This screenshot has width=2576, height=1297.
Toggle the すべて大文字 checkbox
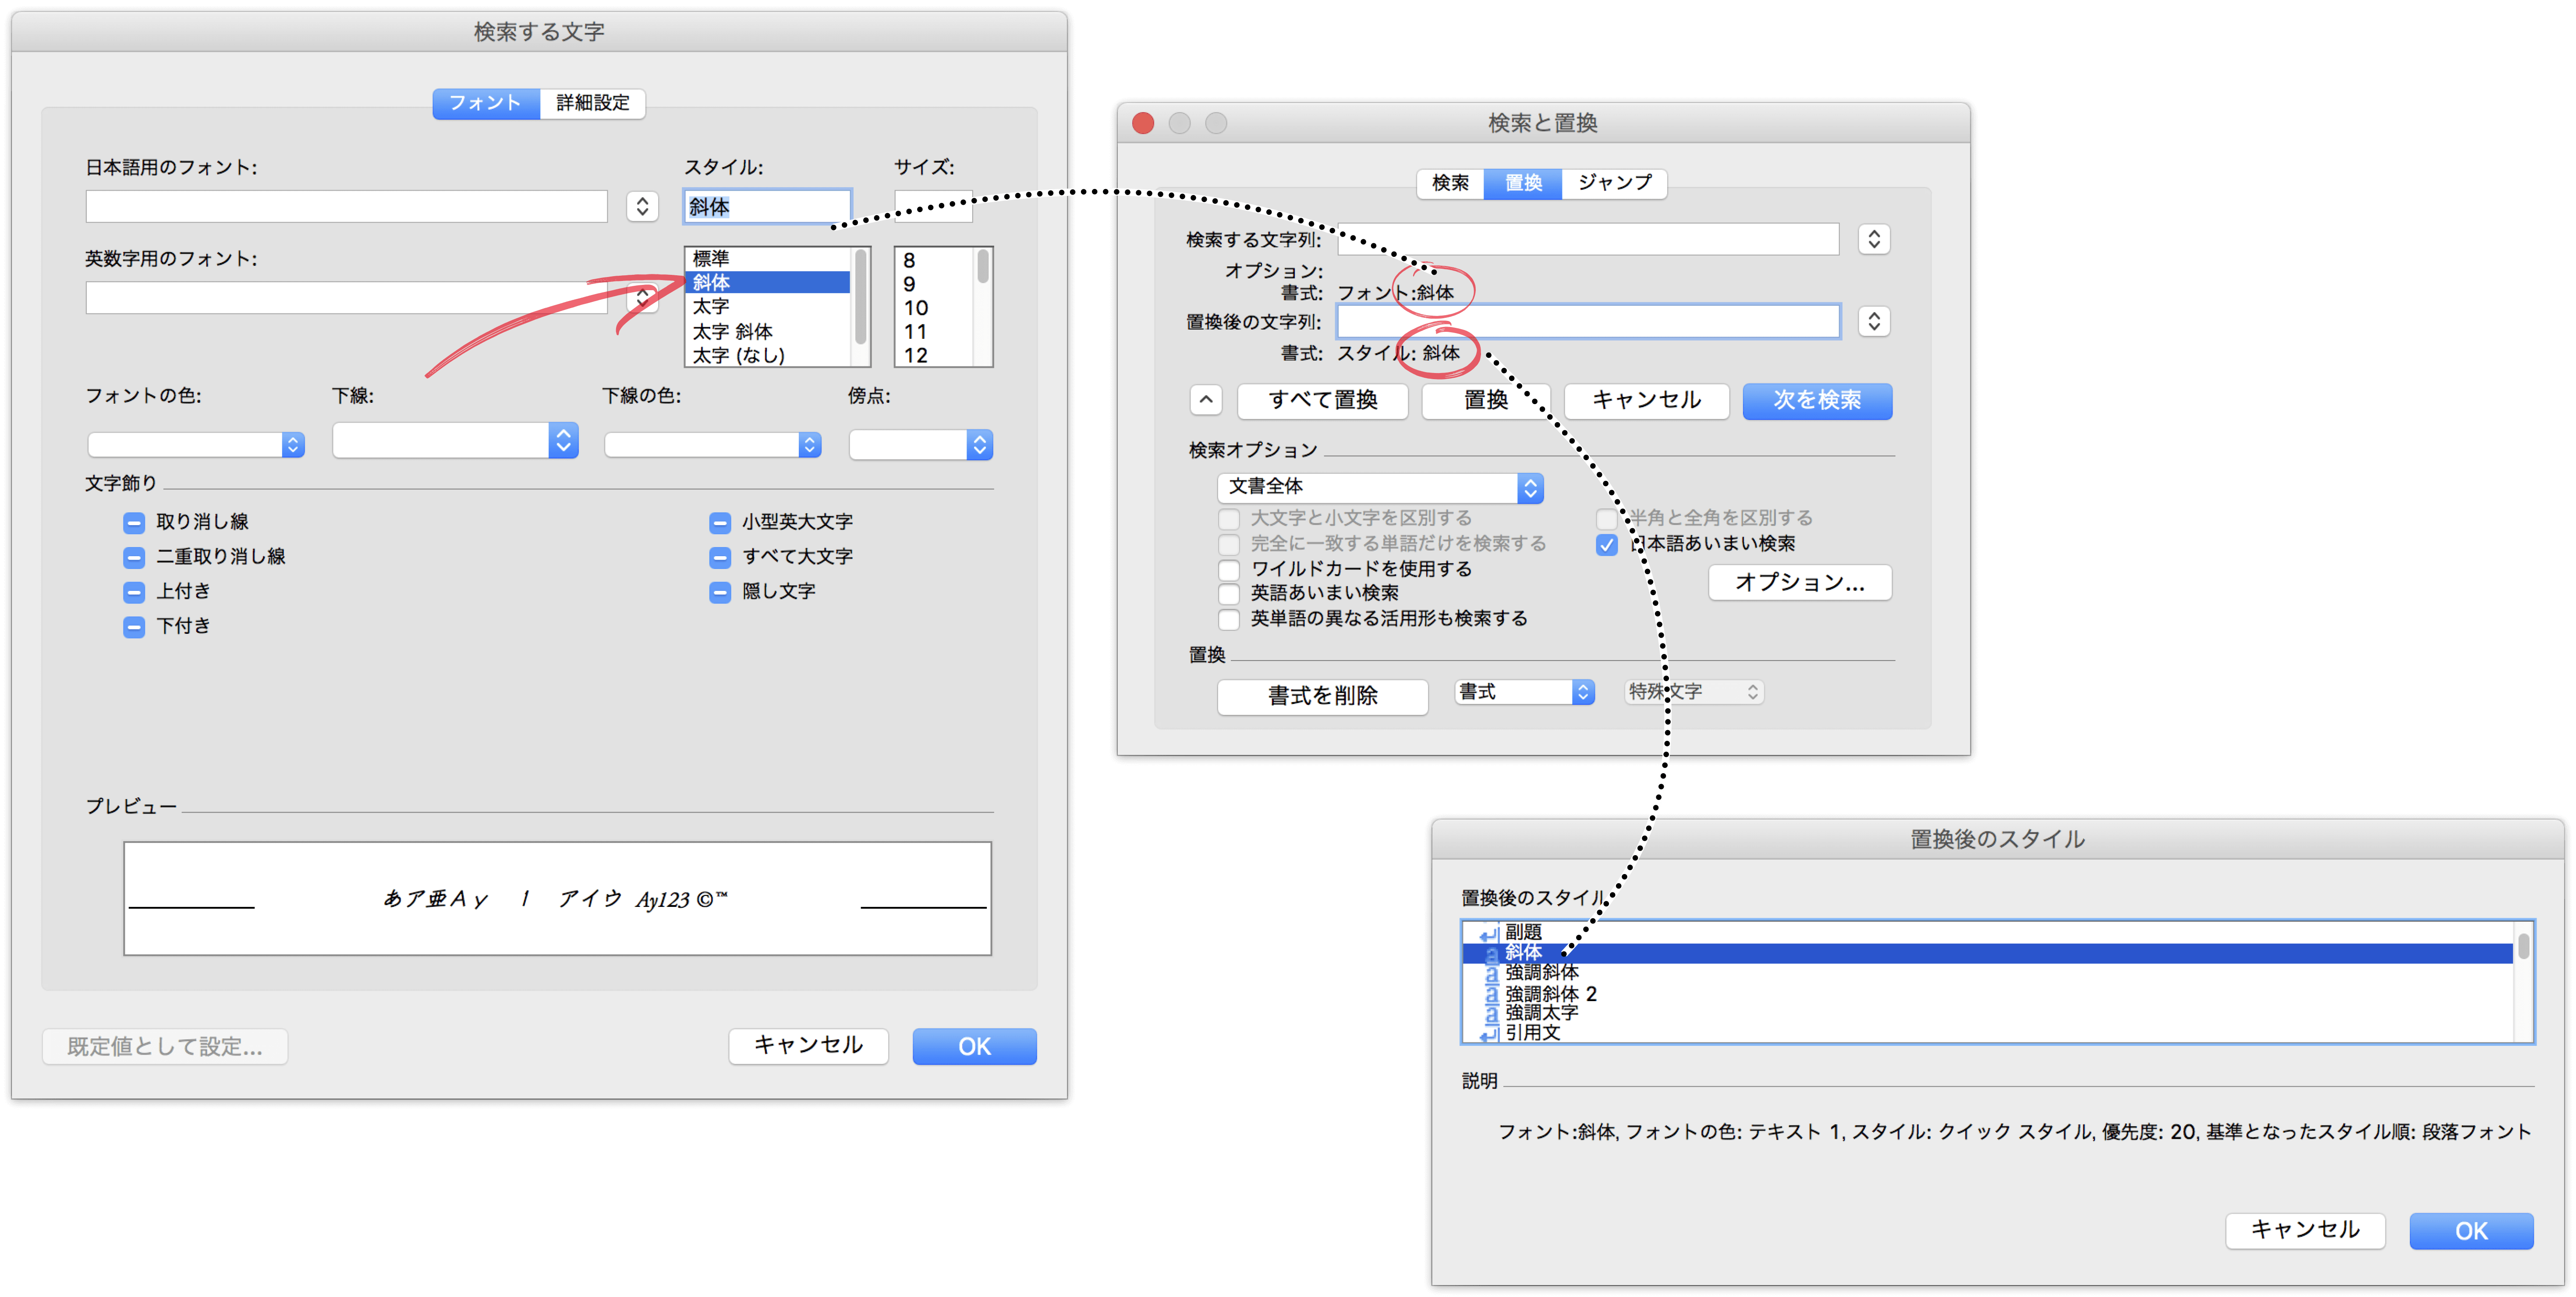coord(720,557)
